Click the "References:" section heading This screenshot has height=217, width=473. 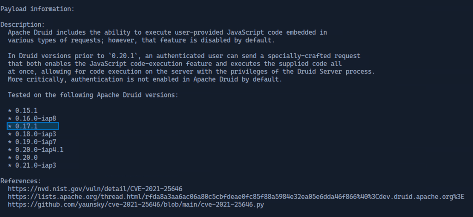pos(21,181)
